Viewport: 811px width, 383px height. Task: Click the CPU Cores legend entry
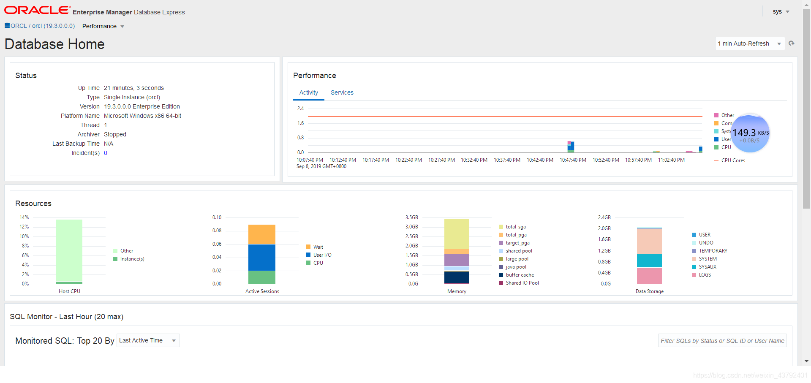[x=729, y=160]
